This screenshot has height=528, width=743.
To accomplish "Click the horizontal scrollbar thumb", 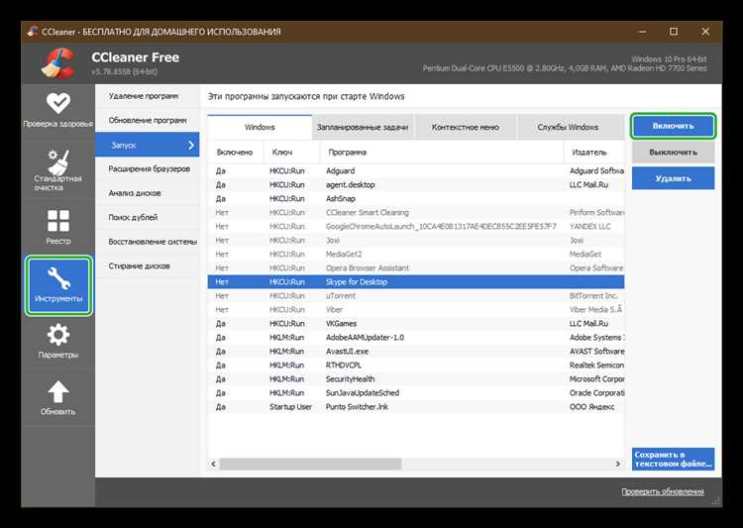I will click(310, 464).
